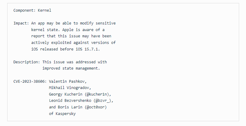Click the text of Kaspersky

click(x=62, y=114)
